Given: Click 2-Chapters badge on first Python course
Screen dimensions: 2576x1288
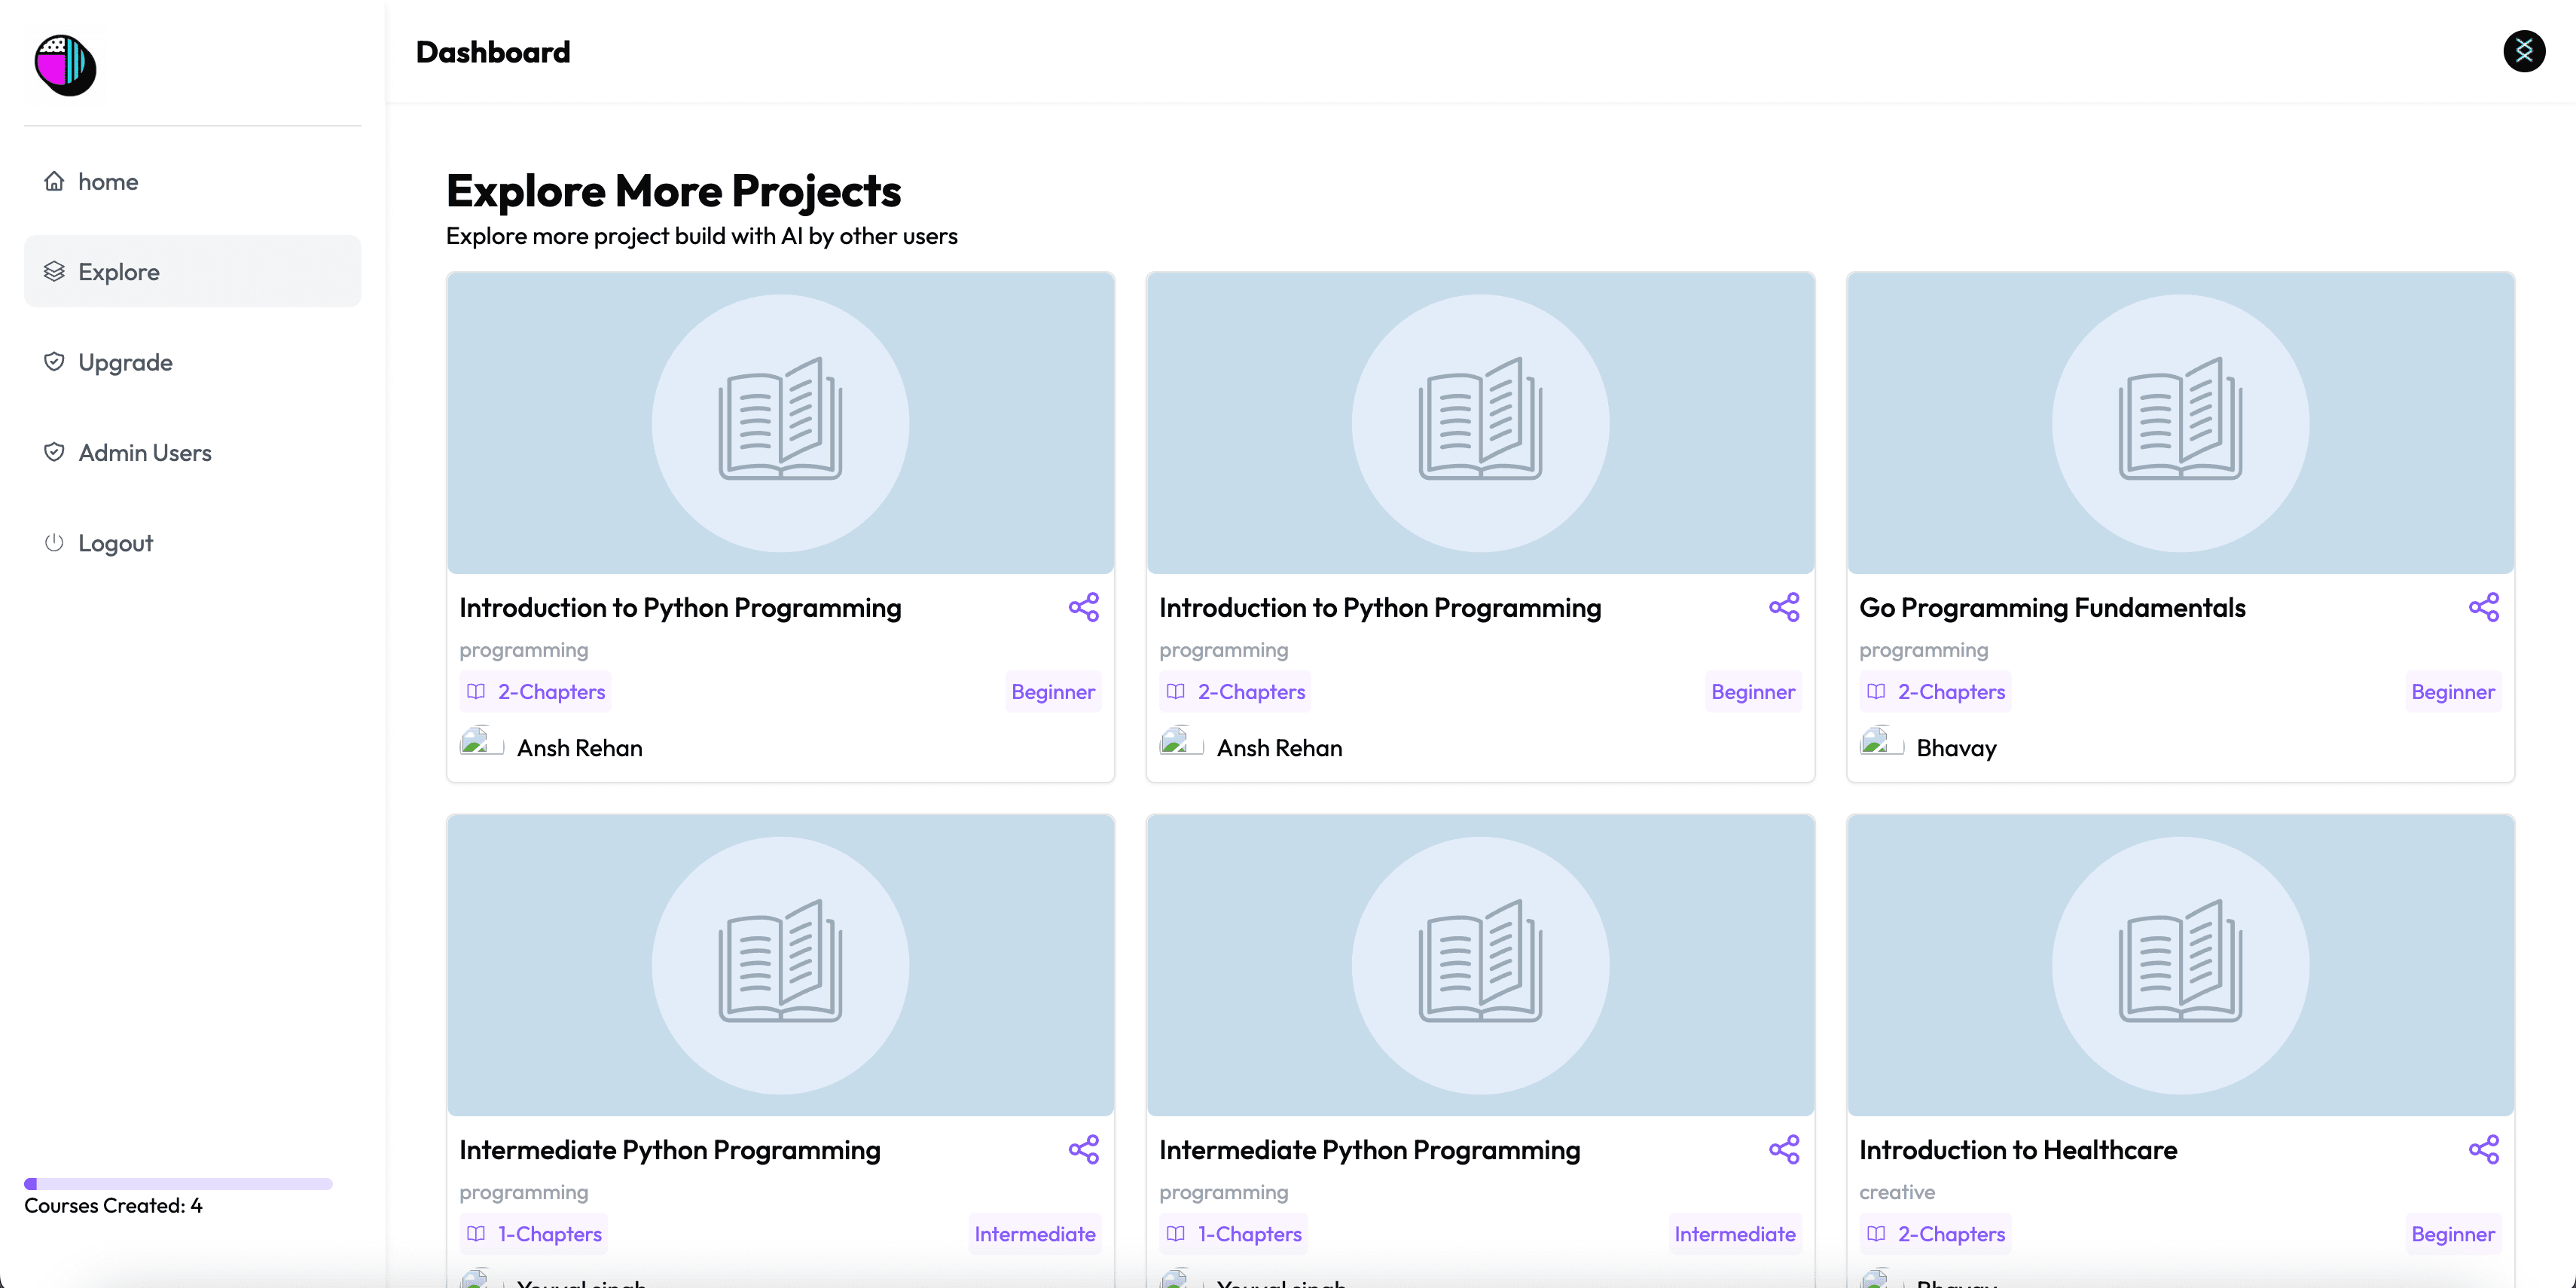Looking at the screenshot, I should click(x=536, y=692).
